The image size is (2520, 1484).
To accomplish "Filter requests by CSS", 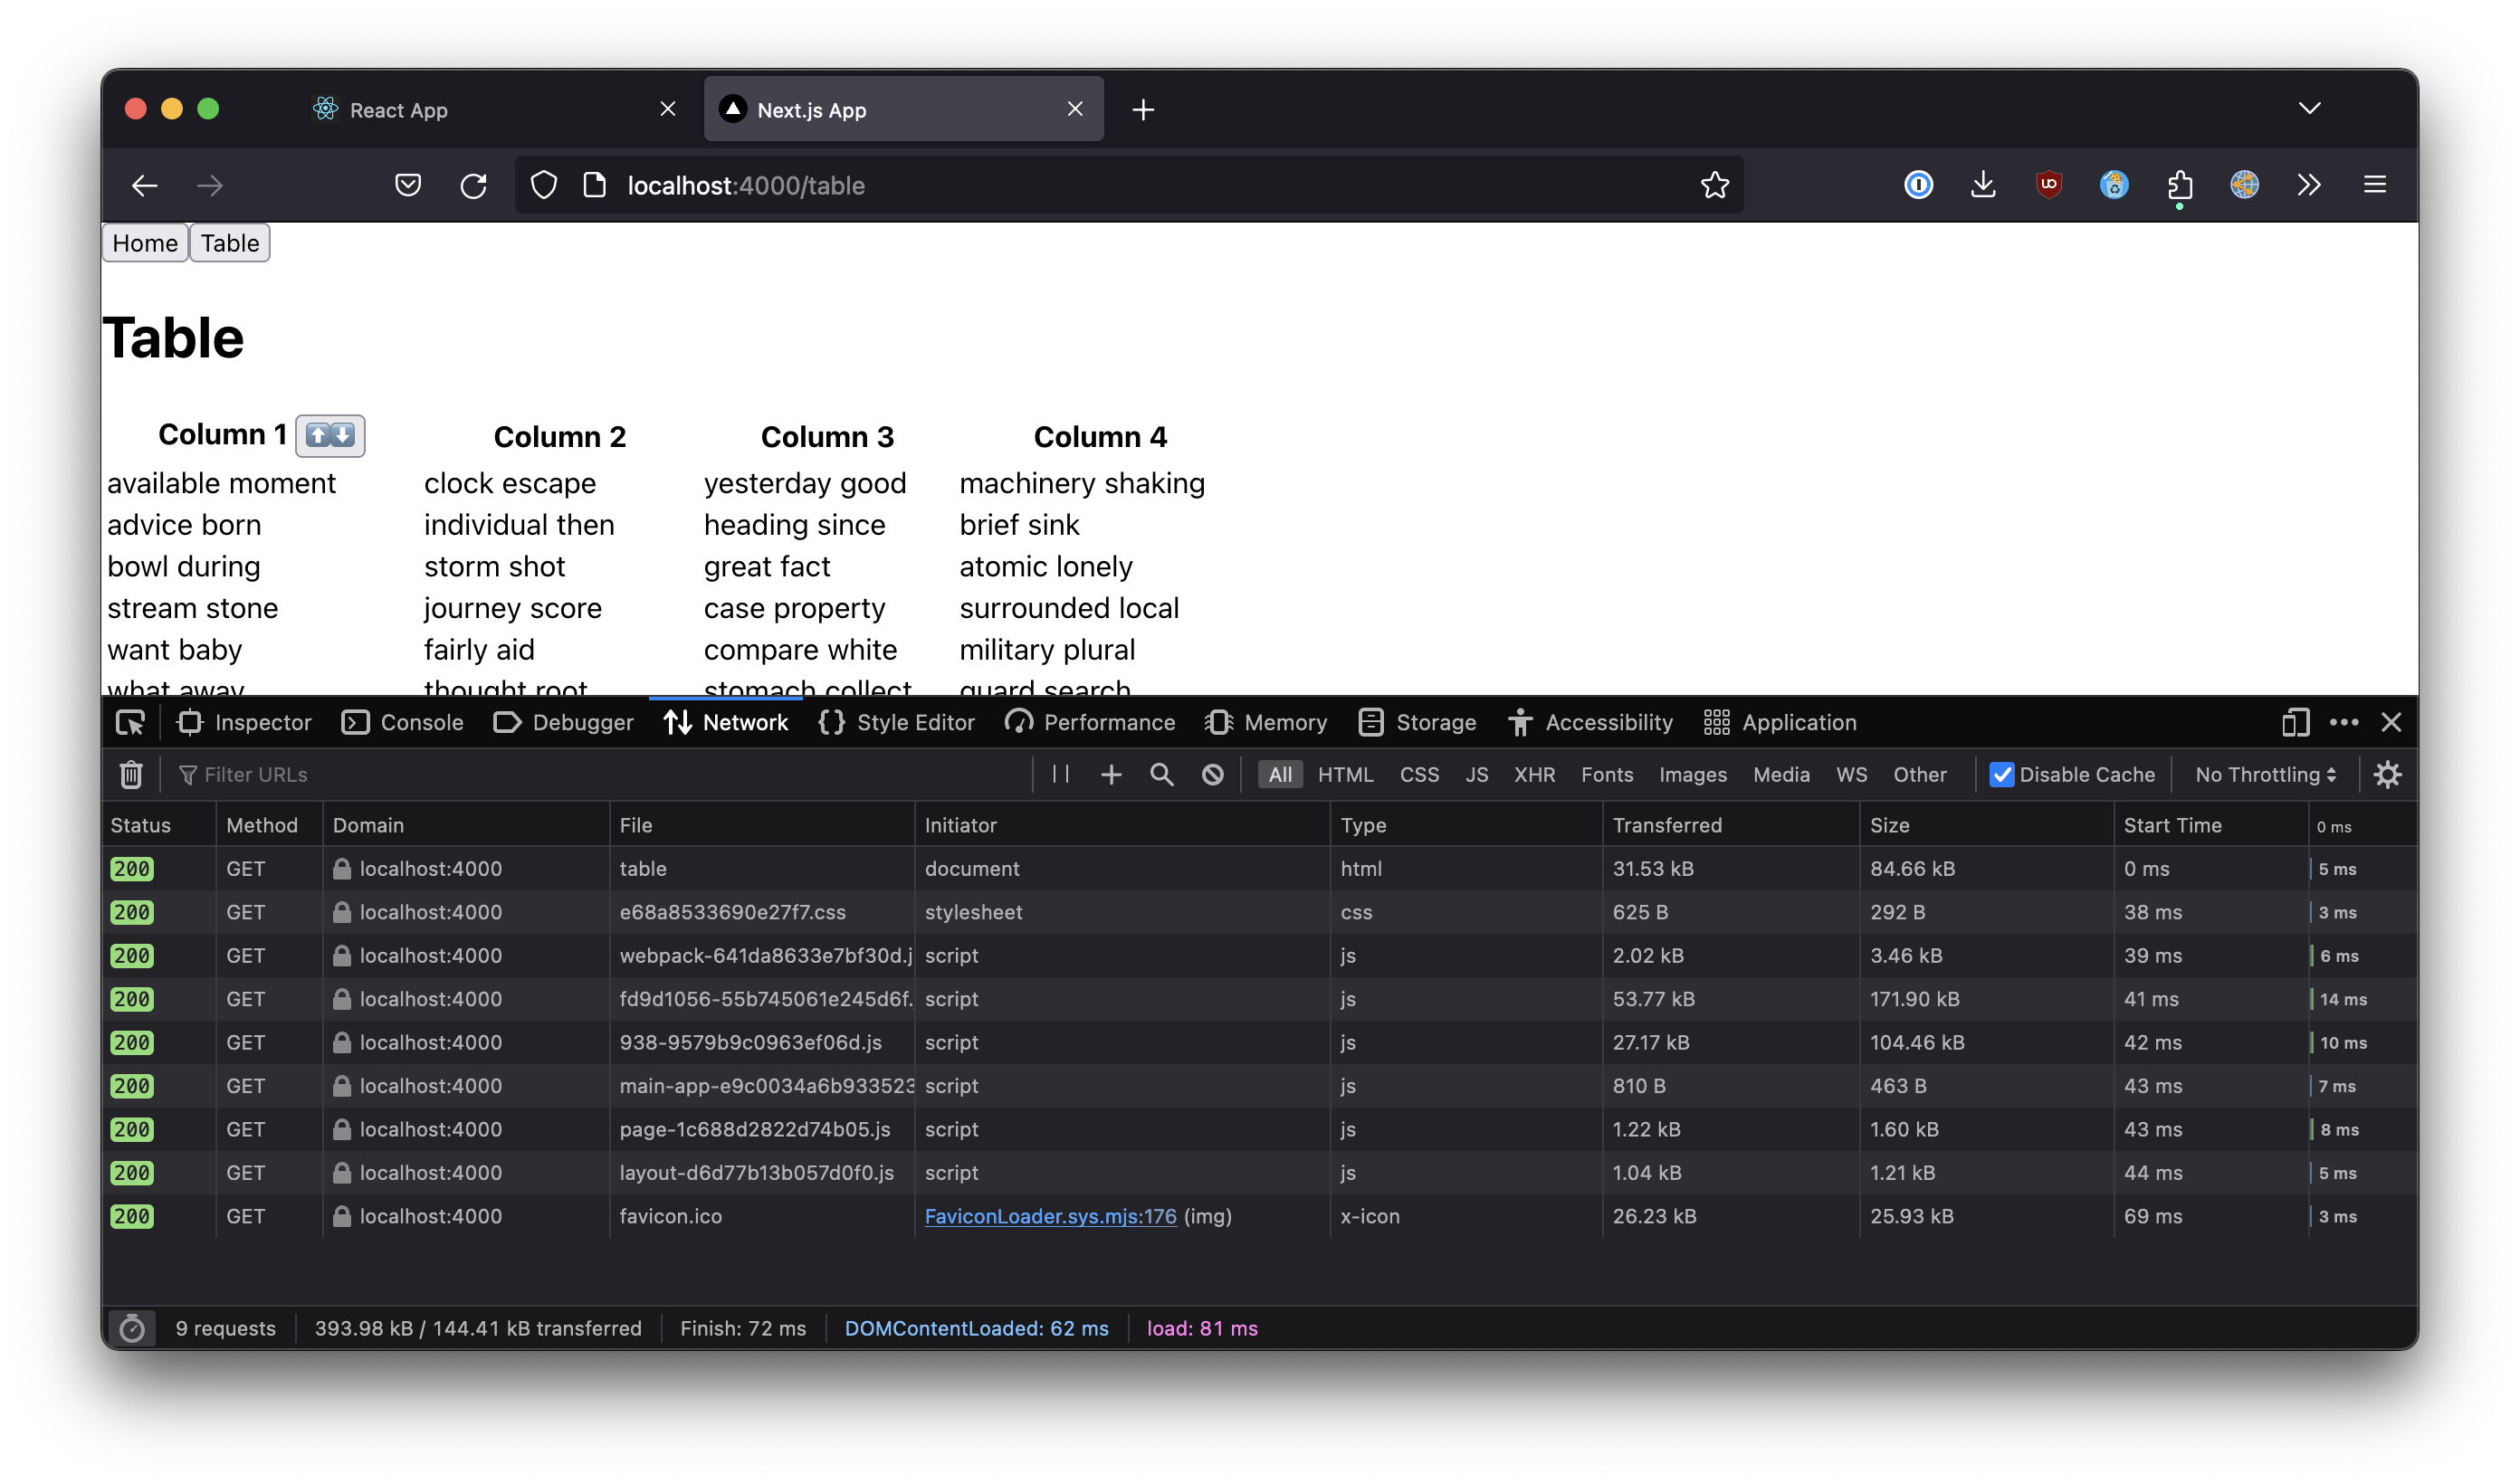I will (1419, 774).
